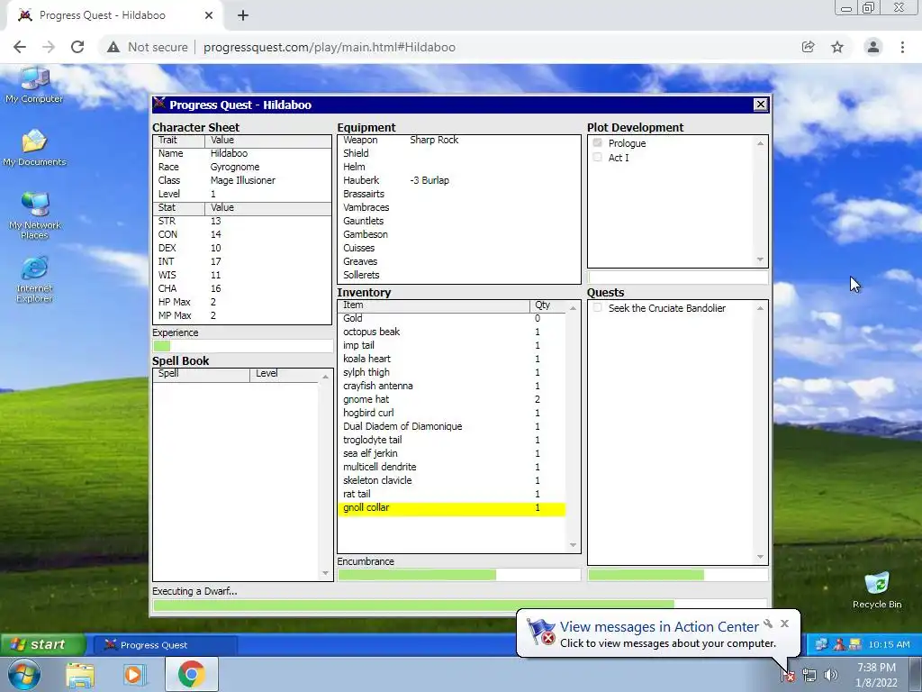Viewport: 922px width, 692px height.
Task: Select the gnoll collar inventory row
Action: click(x=451, y=508)
